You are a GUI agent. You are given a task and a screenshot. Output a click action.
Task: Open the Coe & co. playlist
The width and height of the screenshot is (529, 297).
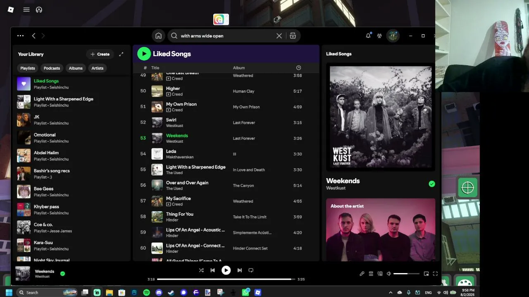pyautogui.click(x=71, y=227)
